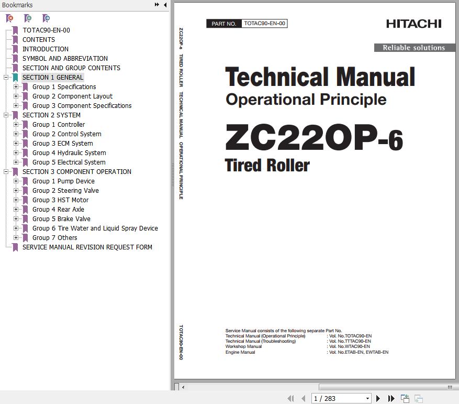The width and height of the screenshot is (459, 404).
Task: Collapse the SECTION 2 SYSTEM branch
Action: click(6, 115)
